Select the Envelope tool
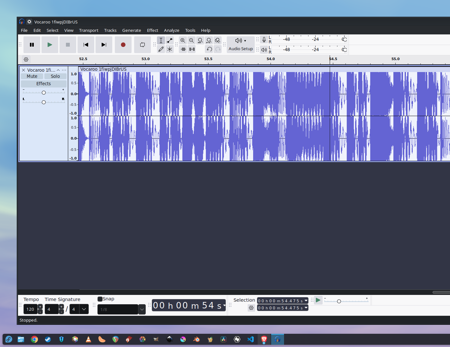 (x=170, y=41)
